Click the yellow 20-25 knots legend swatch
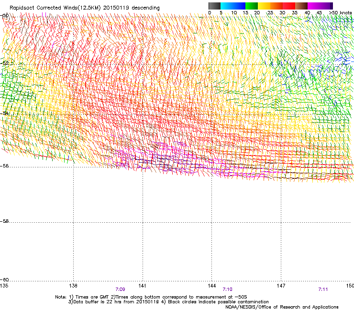The image size is (354, 310). click(x=264, y=6)
